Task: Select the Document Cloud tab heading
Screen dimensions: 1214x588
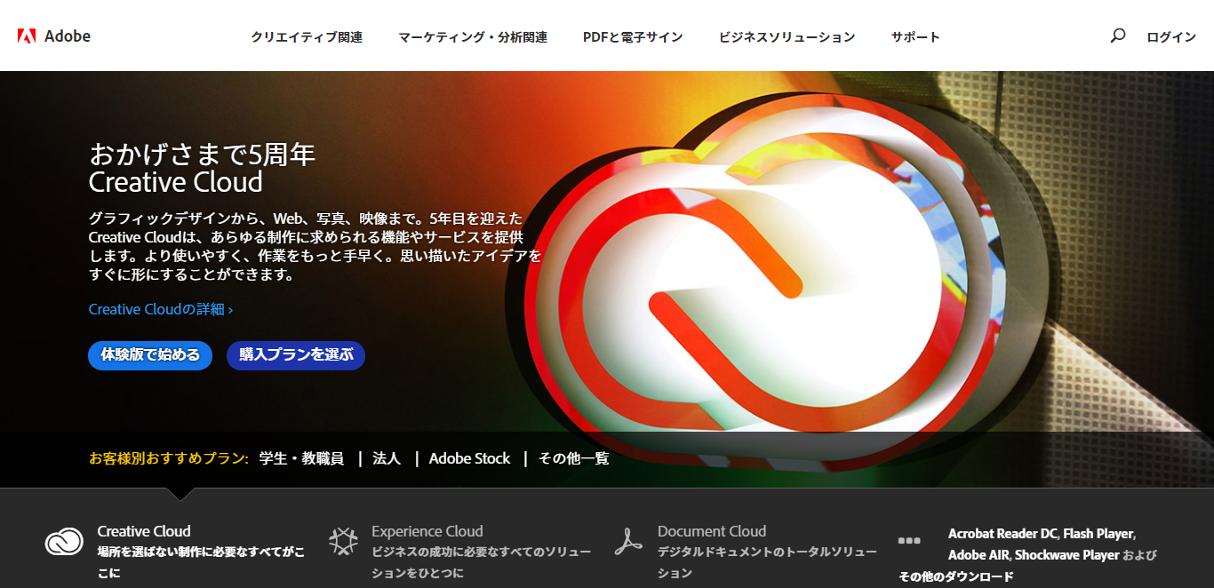Action: point(712,531)
